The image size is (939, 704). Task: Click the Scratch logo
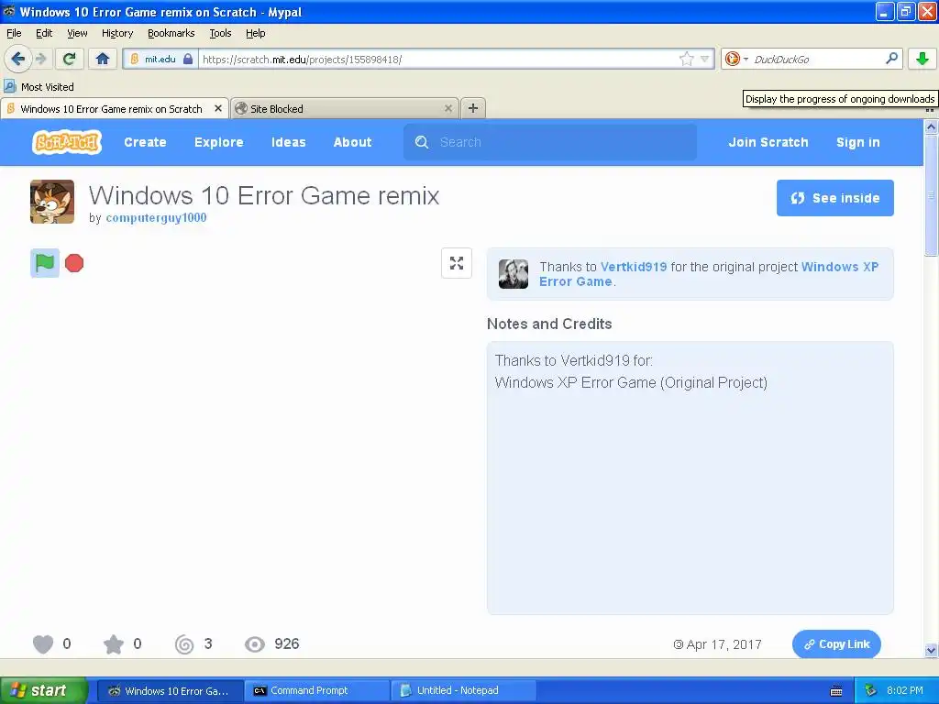(x=66, y=142)
